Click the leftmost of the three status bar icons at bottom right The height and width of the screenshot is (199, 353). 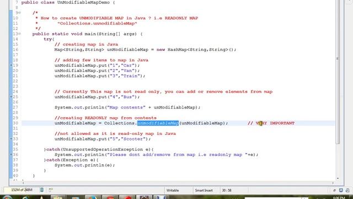tap(334, 190)
